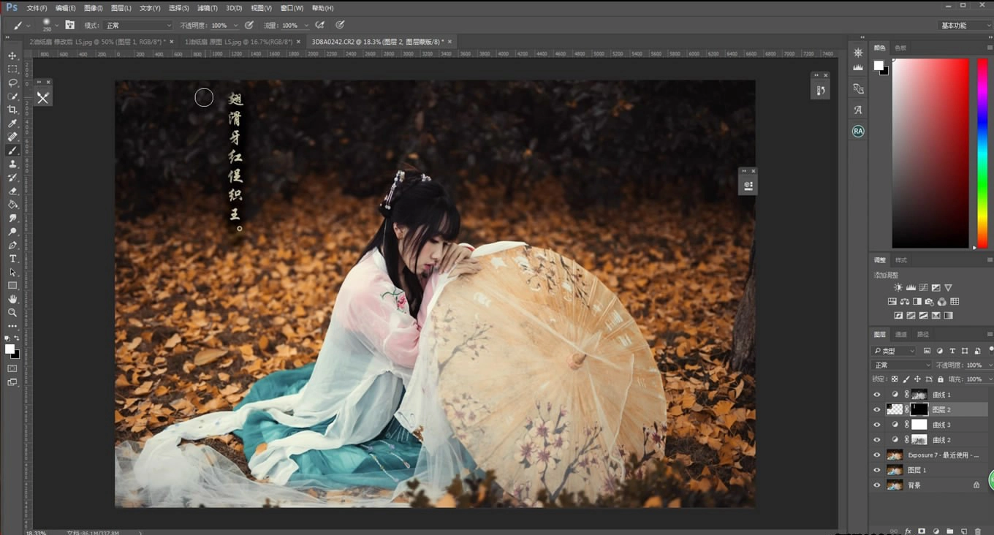Select the Clone Stamp tool

coord(12,164)
